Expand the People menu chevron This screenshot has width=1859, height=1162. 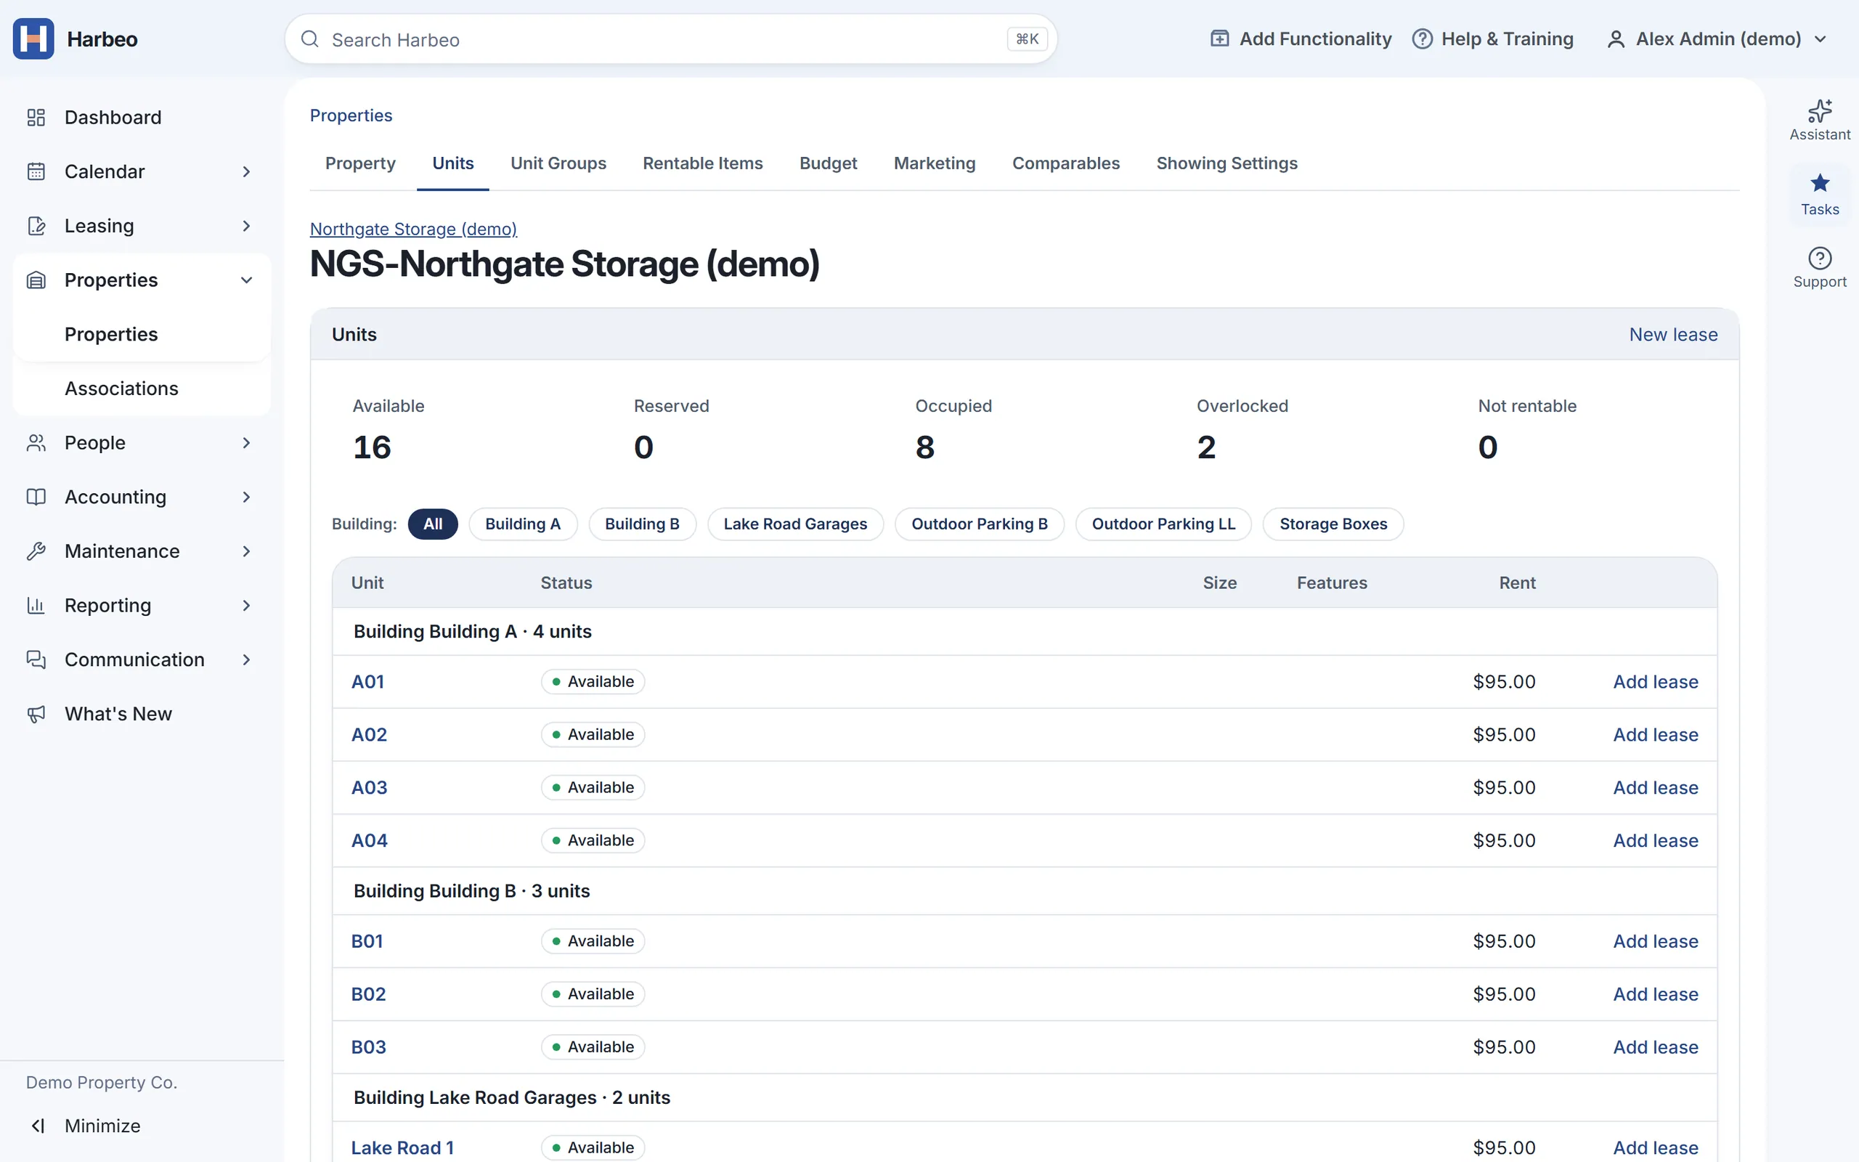[x=246, y=443]
